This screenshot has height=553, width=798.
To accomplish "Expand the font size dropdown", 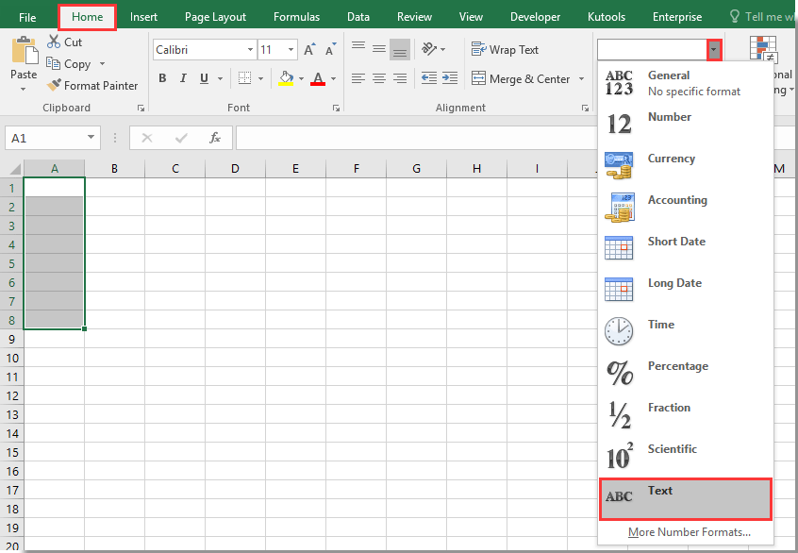I will click(x=291, y=50).
